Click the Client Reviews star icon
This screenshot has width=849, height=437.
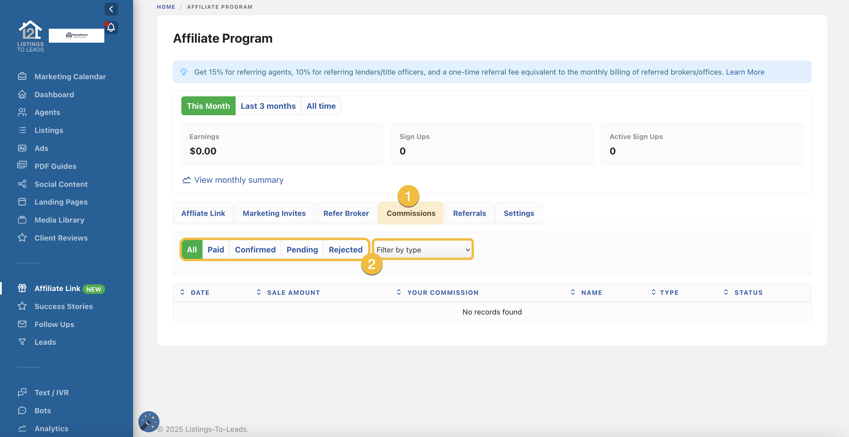(x=22, y=238)
